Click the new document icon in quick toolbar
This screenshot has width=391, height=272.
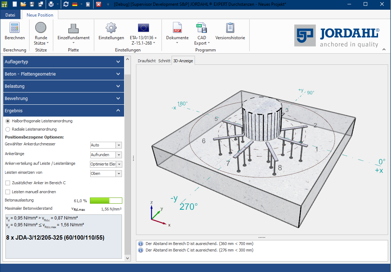[x=15, y=4]
